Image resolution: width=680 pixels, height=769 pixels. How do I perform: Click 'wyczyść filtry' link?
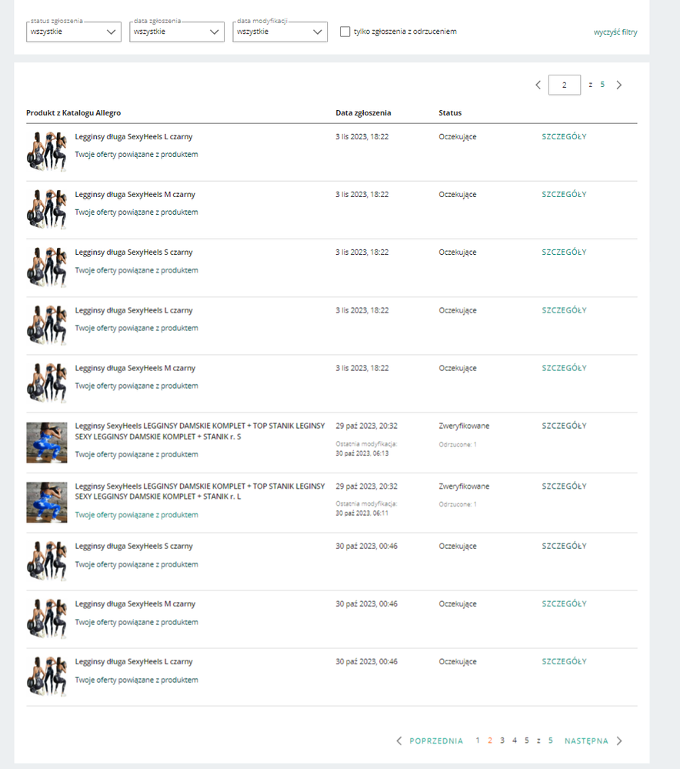pyautogui.click(x=615, y=32)
